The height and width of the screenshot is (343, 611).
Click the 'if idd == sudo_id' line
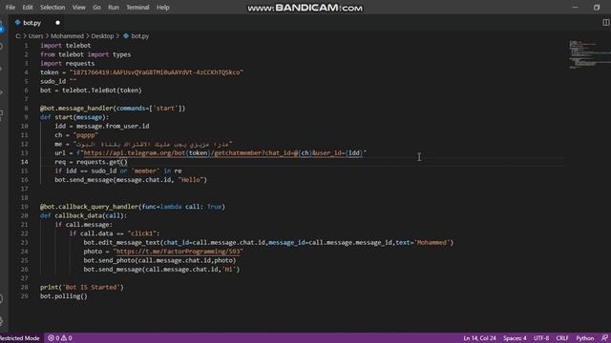(118, 171)
